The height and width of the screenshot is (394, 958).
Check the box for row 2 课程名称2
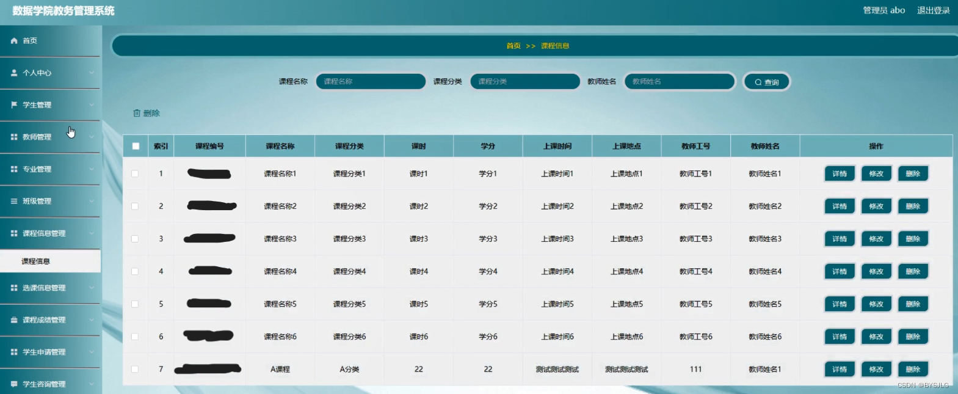click(135, 206)
